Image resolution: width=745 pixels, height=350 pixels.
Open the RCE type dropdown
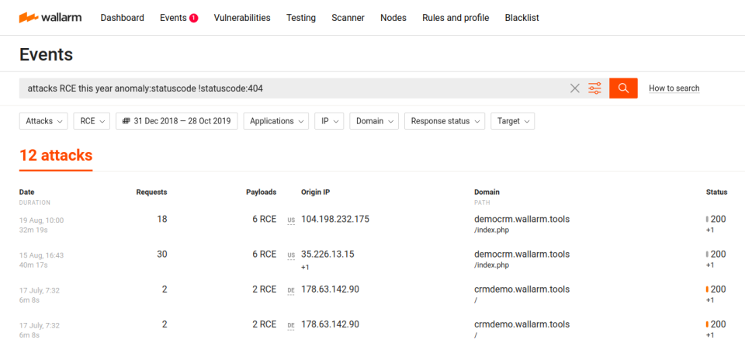tap(92, 121)
